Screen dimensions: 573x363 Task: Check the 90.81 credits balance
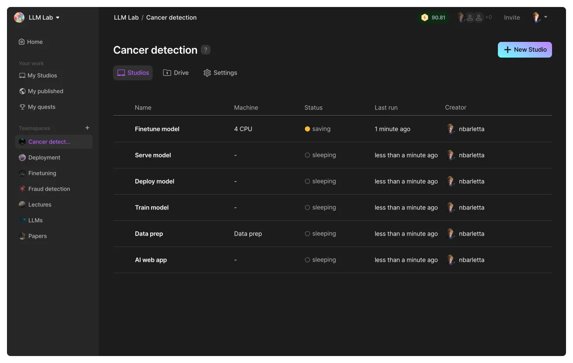coord(433,17)
